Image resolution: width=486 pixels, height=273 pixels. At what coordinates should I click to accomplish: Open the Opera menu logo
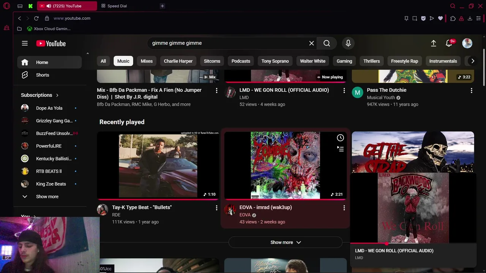click(6, 6)
